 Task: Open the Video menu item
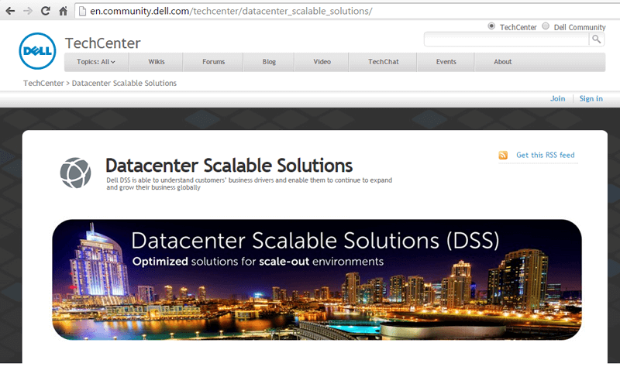tap(322, 62)
